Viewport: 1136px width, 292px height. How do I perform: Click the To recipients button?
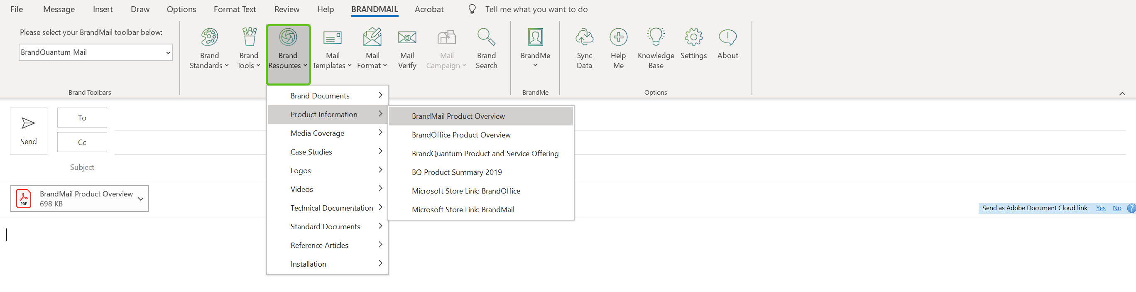tap(82, 118)
